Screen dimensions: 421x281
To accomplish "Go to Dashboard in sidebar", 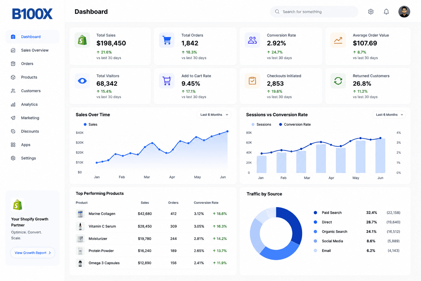I will (32, 37).
